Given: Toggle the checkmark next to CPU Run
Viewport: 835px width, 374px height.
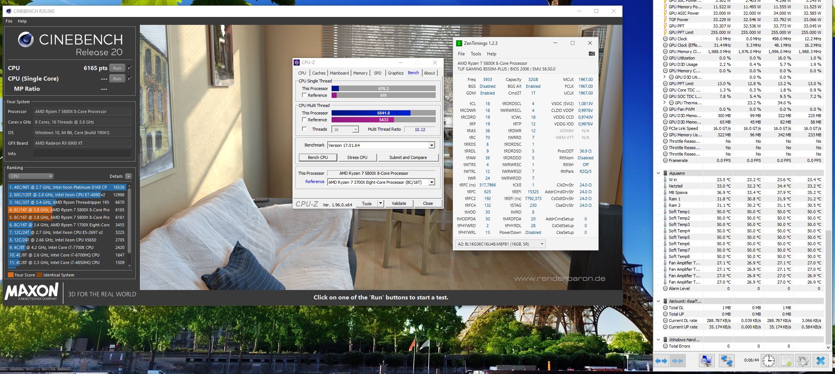Looking at the screenshot, I should click(x=130, y=68).
